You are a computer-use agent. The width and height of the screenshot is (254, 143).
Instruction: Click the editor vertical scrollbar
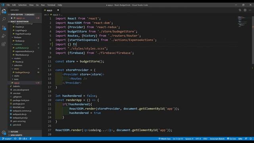[x=253, y=40]
